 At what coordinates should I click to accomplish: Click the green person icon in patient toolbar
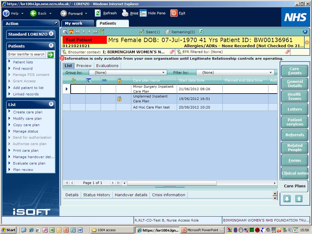coord(102,31)
